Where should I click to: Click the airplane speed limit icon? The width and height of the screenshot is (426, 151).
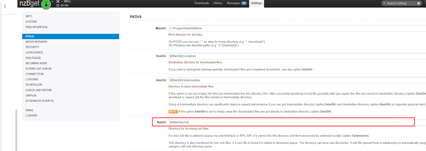[x=58, y=2]
